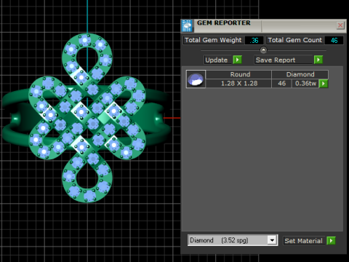Click the Gem Reporter panel icon

pos(187,25)
